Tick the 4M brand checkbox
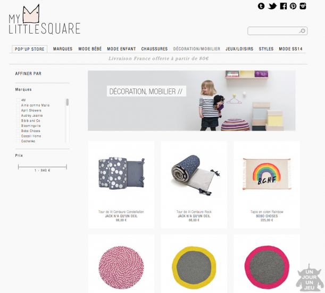The image size is (325, 293). (18, 100)
